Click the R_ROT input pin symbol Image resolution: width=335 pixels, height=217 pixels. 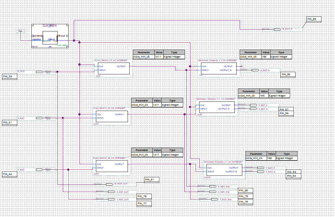coord(39,71)
